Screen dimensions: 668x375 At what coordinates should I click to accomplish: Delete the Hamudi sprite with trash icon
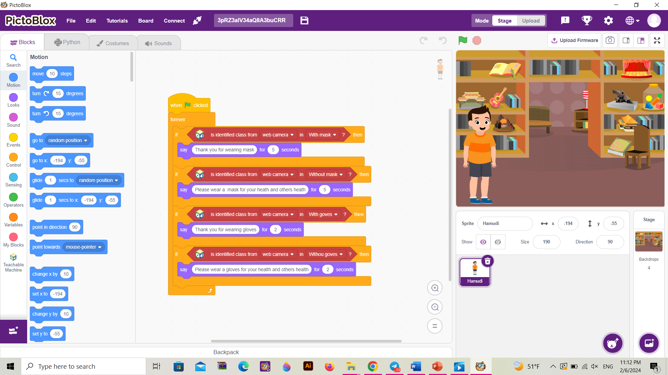(x=487, y=261)
